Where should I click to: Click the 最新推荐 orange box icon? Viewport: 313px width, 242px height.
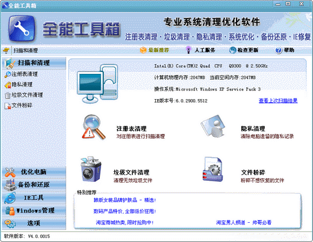pyautogui.click(x=143, y=50)
